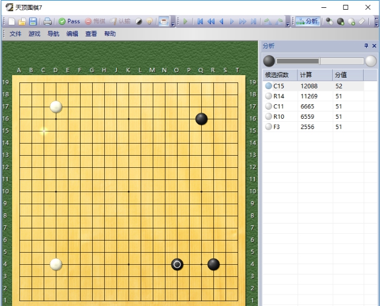The height and width of the screenshot is (306, 380).
Task: Save the game with floppy disk icon
Action: [x=33, y=22]
